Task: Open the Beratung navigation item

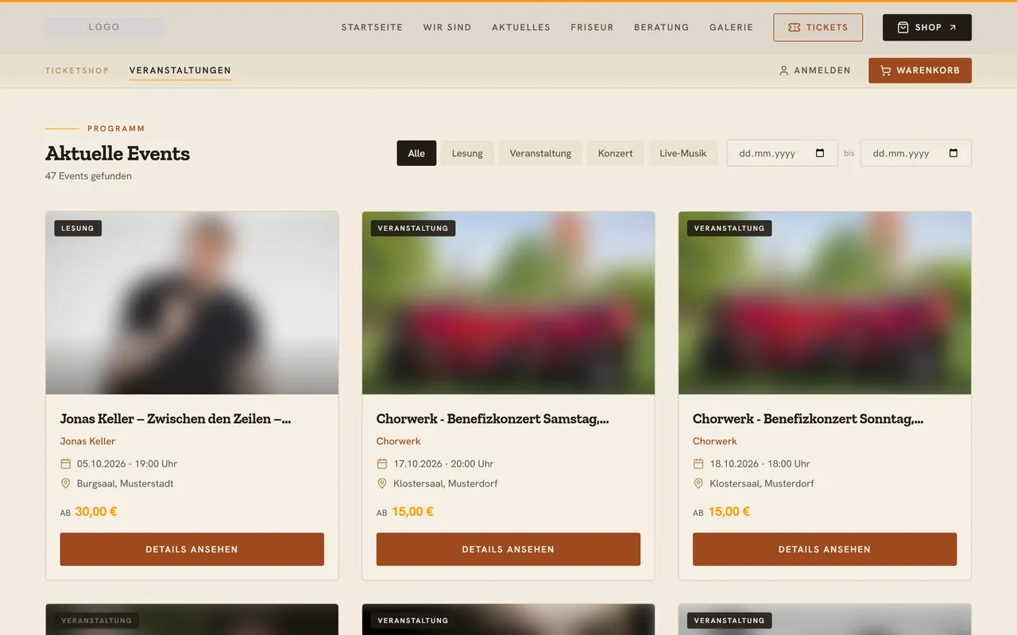Action: pyautogui.click(x=662, y=27)
